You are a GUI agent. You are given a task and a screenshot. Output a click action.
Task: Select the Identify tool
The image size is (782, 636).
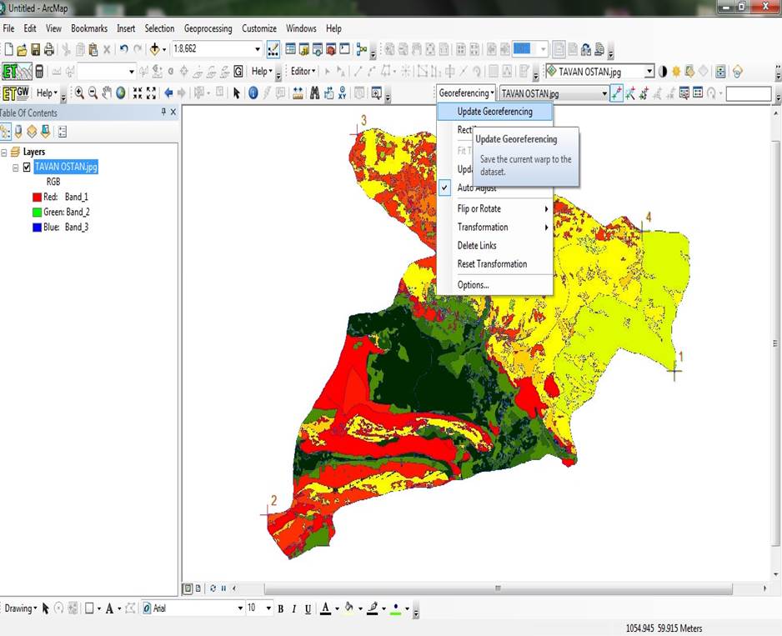click(x=253, y=93)
